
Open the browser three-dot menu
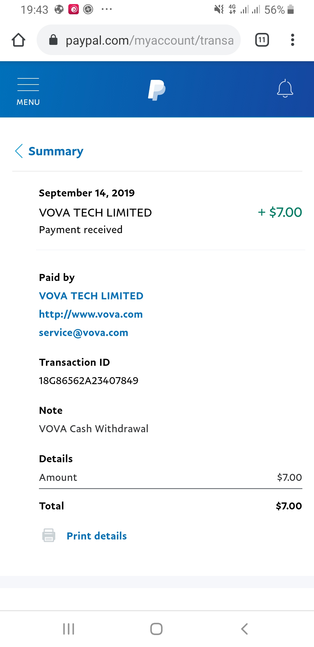coord(292,40)
